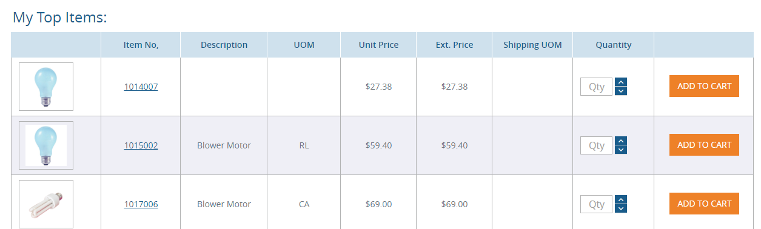Click the Qty field for item 1017006
This screenshot has width=761, height=229.
click(x=597, y=204)
